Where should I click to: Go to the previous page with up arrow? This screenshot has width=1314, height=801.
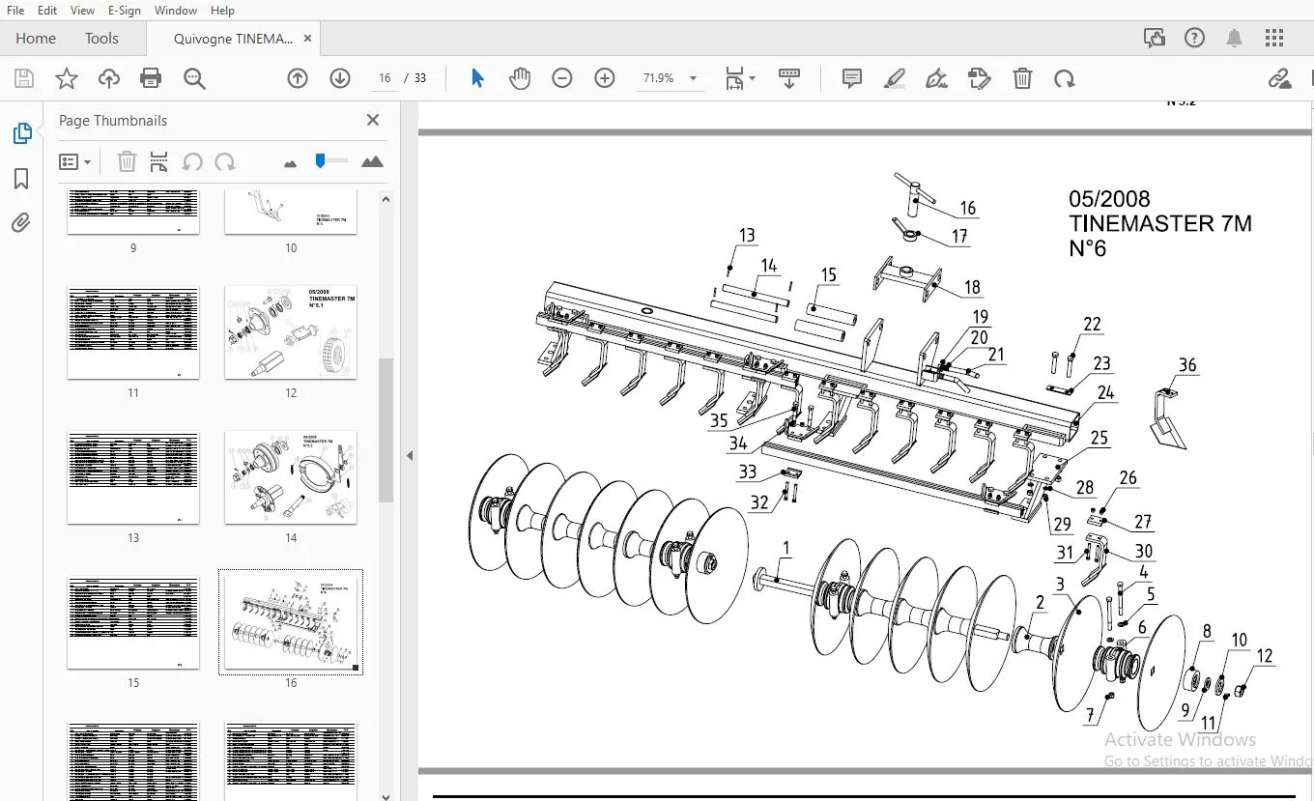(298, 78)
